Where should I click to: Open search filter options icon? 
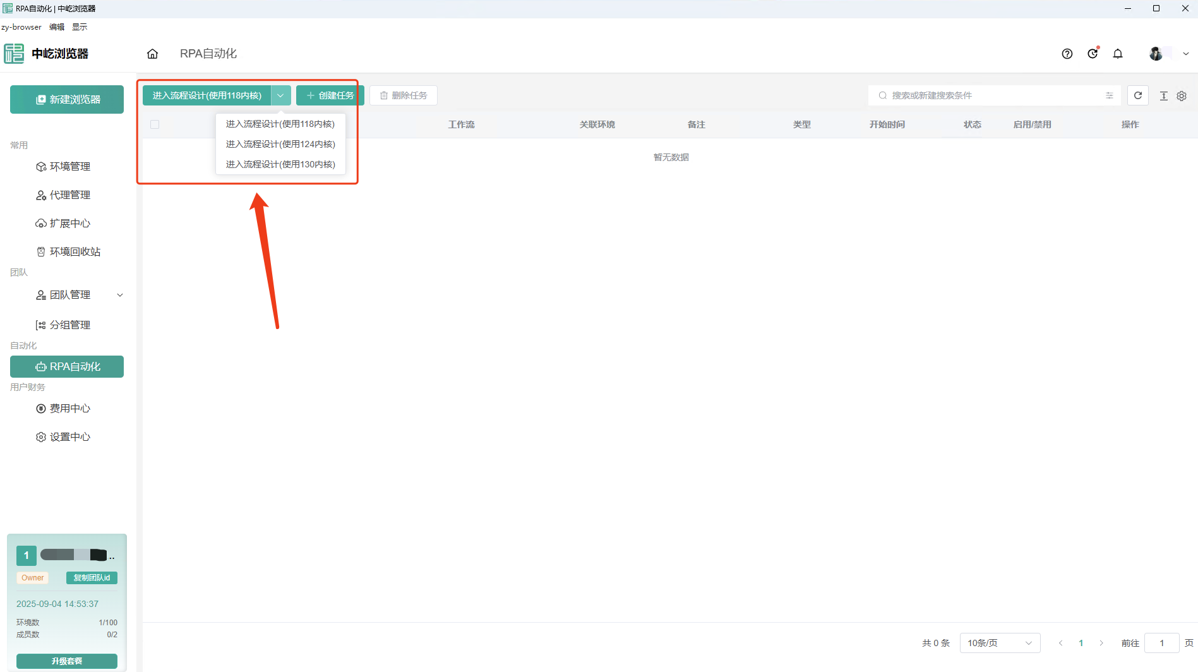[1110, 95]
